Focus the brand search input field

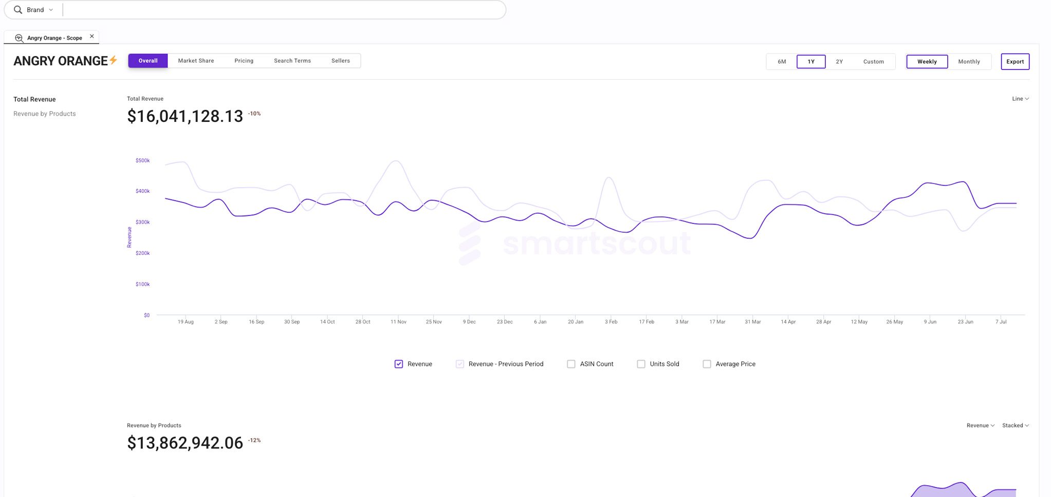(283, 10)
